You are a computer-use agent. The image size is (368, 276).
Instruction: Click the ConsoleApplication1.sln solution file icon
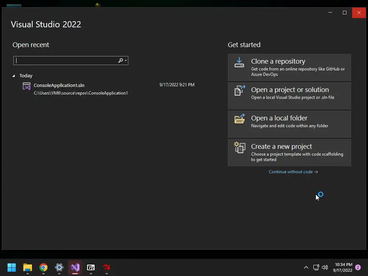[x=27, y=86]
